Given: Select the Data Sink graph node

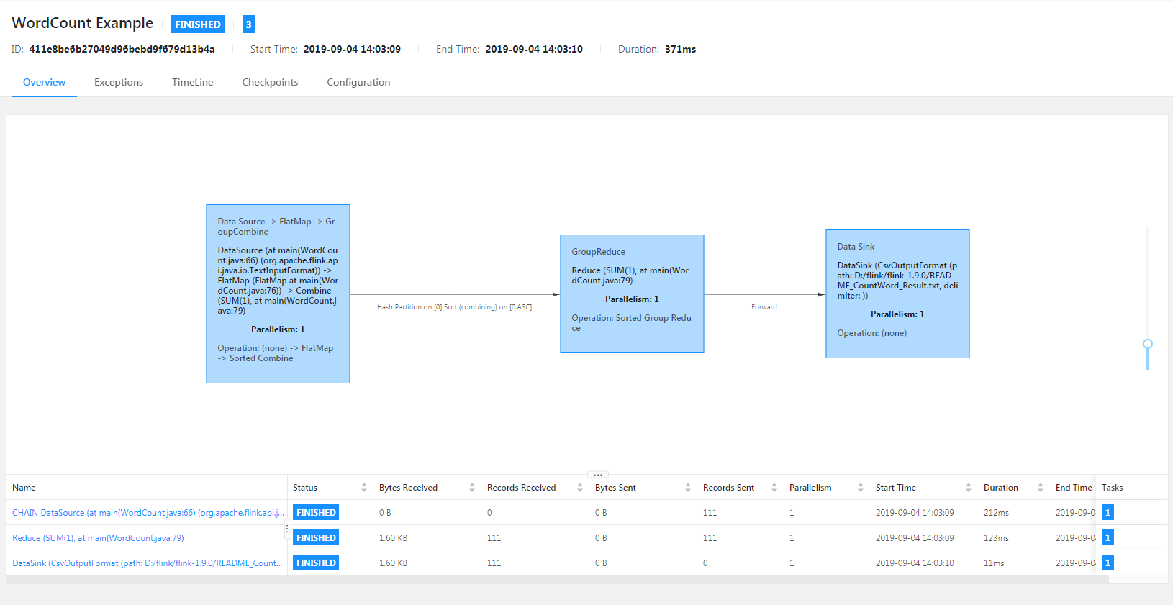Looking at the screenshot, I should (x=897, y=294).
